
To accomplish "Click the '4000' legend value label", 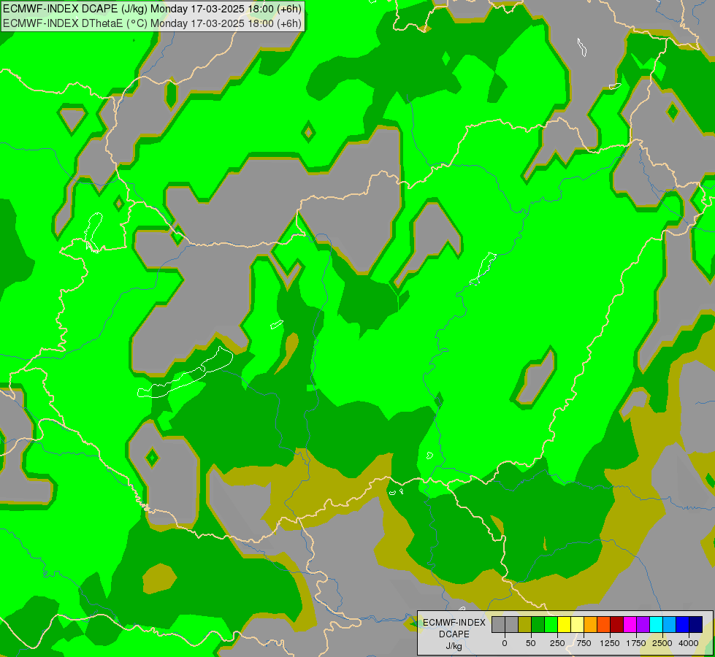I will point(689,643).
